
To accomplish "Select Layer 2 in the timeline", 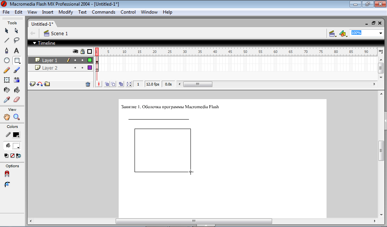I will [x=50, y=68].
